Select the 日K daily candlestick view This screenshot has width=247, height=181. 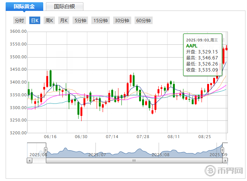click(x=35, y=21)
